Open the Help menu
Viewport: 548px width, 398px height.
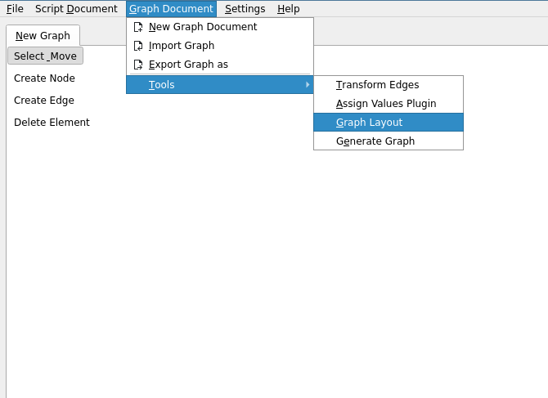click(288, 9)
